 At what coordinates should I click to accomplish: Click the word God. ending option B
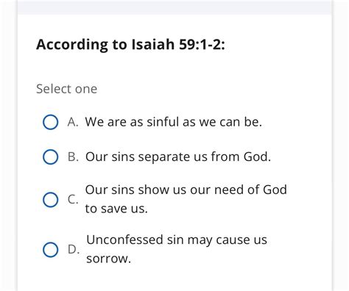pos(257,157)
